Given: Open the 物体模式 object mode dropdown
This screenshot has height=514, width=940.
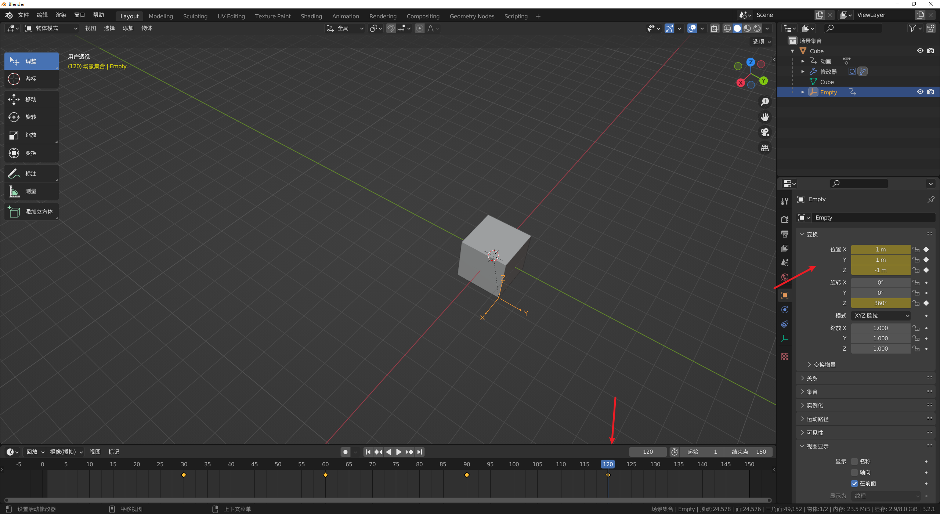Looking at the screenshot, I should point(51,28).
